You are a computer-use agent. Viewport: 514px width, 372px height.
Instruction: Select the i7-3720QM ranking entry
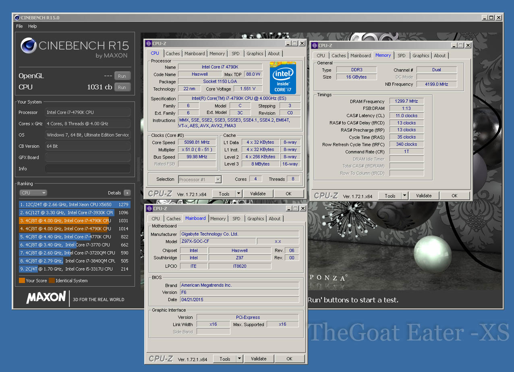click(75, 253)
